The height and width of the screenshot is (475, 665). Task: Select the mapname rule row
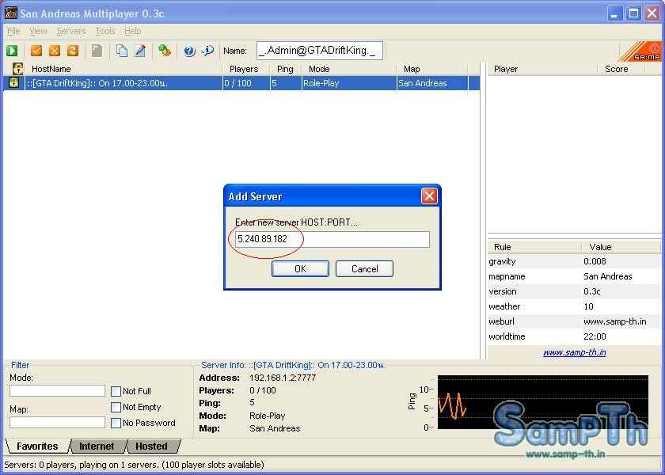coord(574,276)
